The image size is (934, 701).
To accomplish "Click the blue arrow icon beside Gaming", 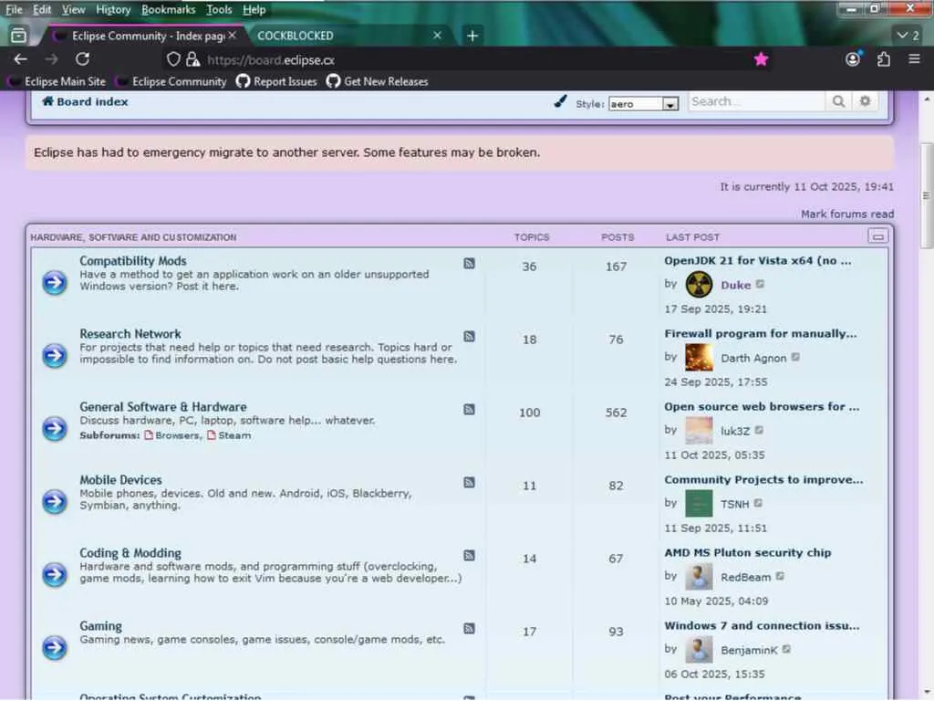I will tap(54, 647).
